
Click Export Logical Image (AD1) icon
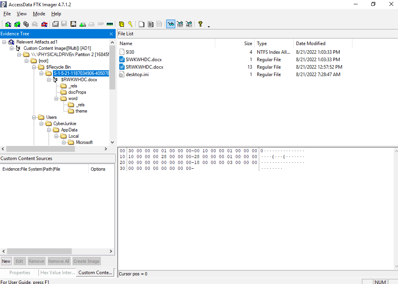tap(73, 24)
